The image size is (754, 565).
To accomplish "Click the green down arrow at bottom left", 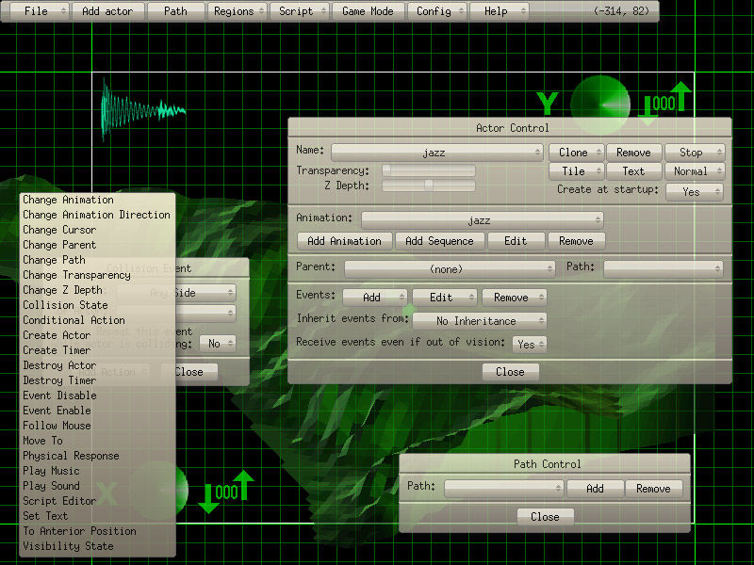I will 208,497.
